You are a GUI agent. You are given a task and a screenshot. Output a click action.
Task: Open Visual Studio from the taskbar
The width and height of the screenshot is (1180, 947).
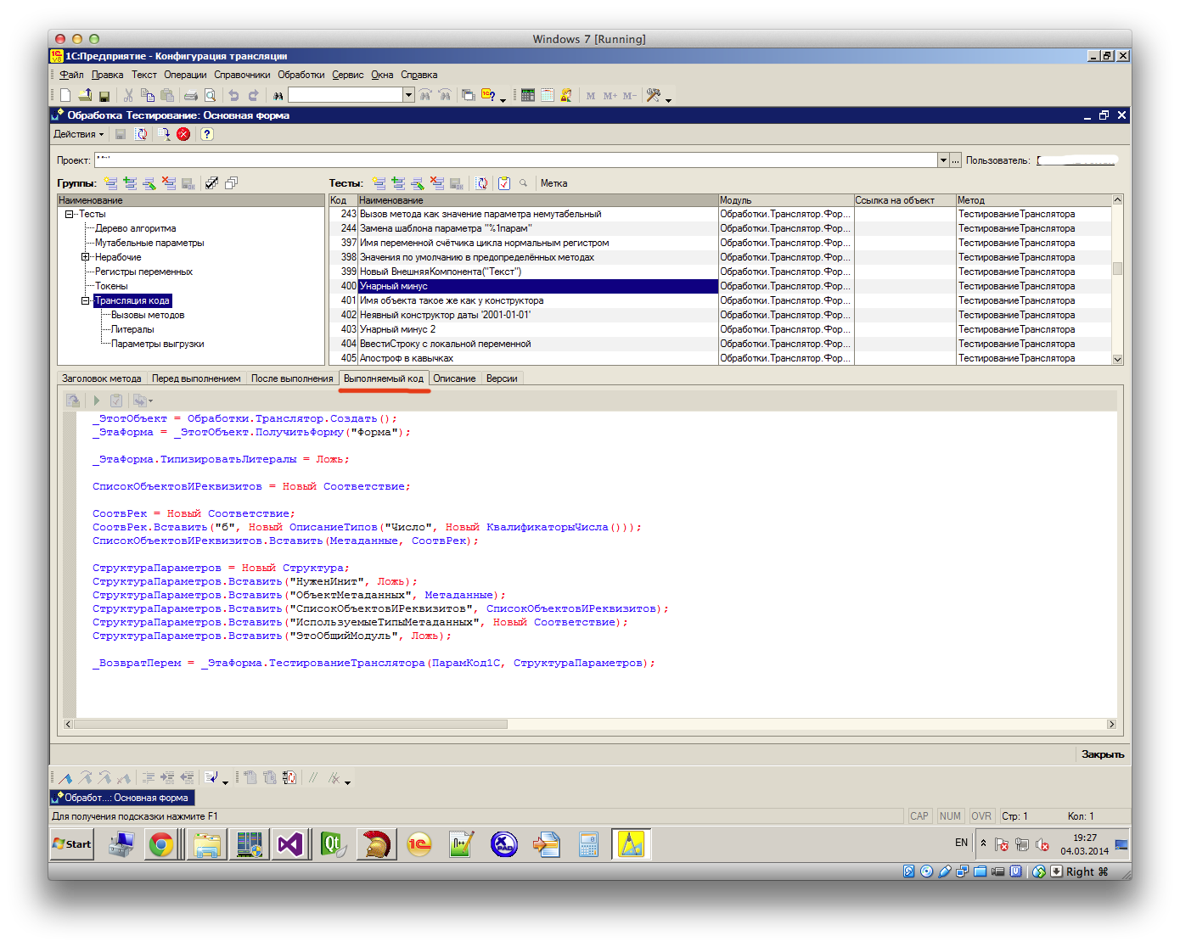pyautogui.click(x=290, y=844)
